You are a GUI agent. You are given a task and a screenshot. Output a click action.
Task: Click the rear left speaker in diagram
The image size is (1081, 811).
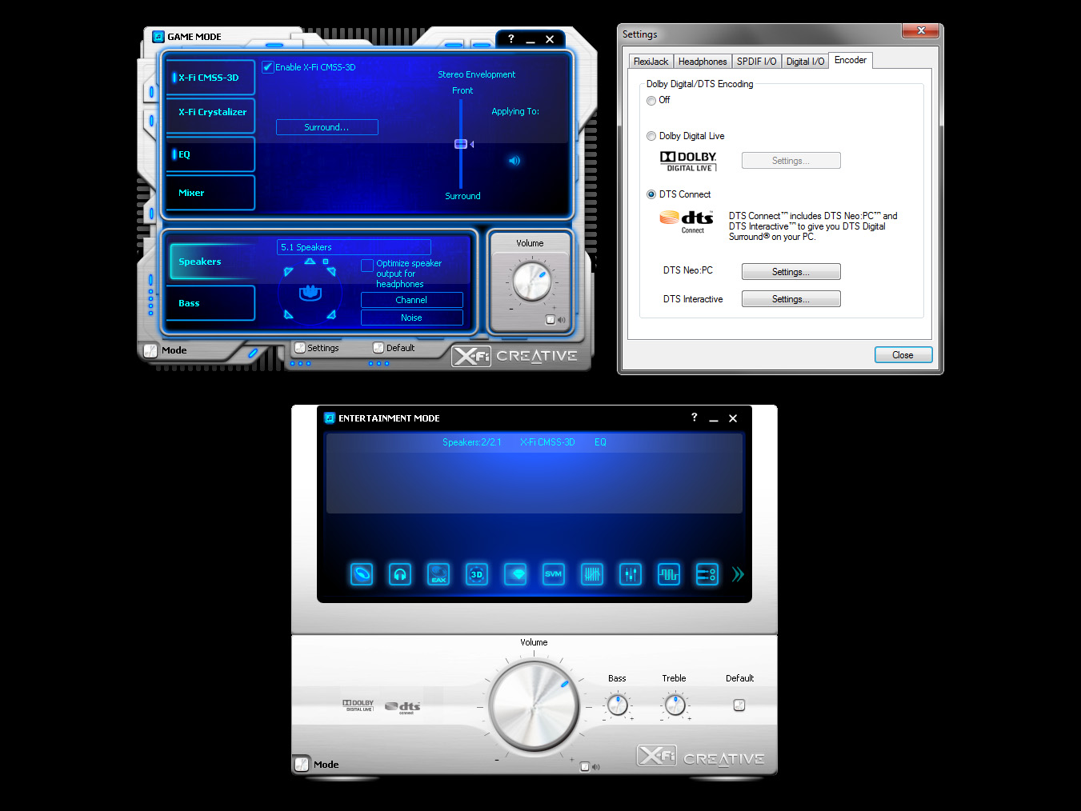pos(288,314)
